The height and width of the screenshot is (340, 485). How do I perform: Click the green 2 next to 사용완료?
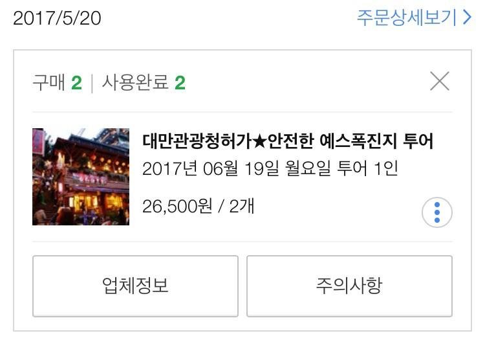point(180,83)
